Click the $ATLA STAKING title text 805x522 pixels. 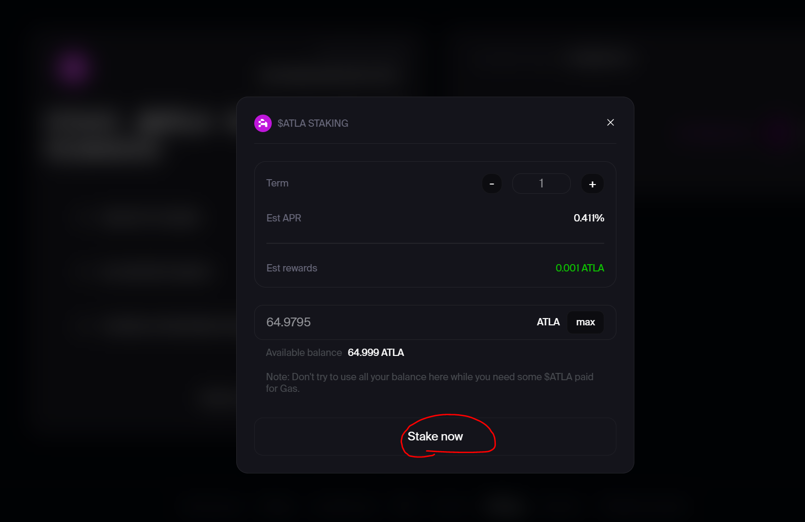pos(313,123)
